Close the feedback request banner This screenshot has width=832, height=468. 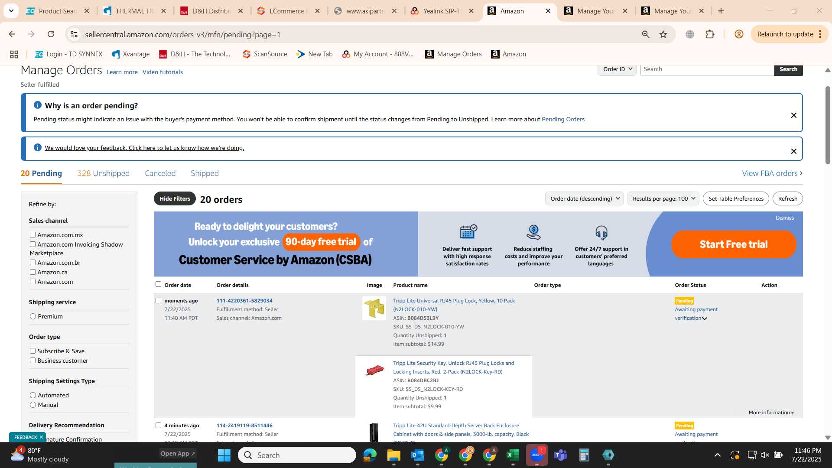pos(793,151)
